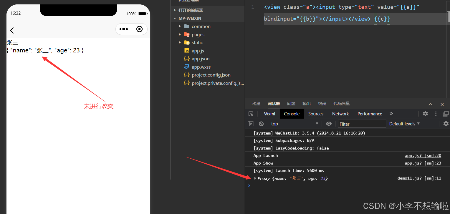Click the App Launch console message
Screen dimensions: 450x214
point(266,155)
